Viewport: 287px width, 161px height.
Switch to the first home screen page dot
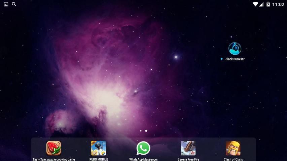[141, 131]
